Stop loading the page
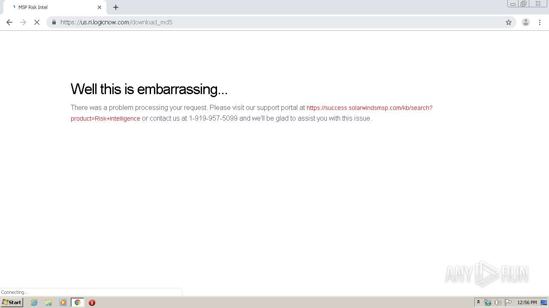Screen dimensions: 549x308 click(37, 22)
